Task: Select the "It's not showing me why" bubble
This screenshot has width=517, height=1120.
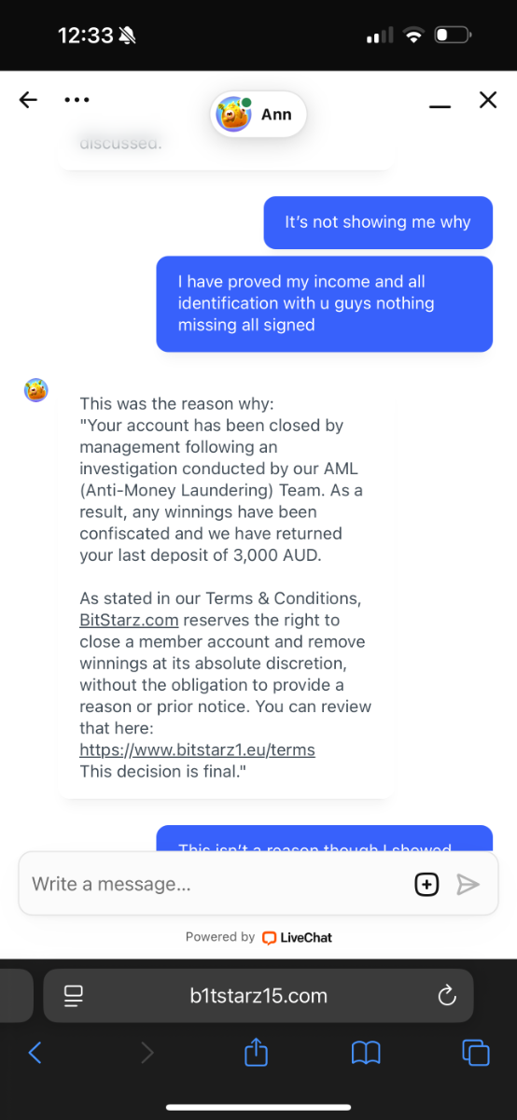Action: click(x=378, y=222)
